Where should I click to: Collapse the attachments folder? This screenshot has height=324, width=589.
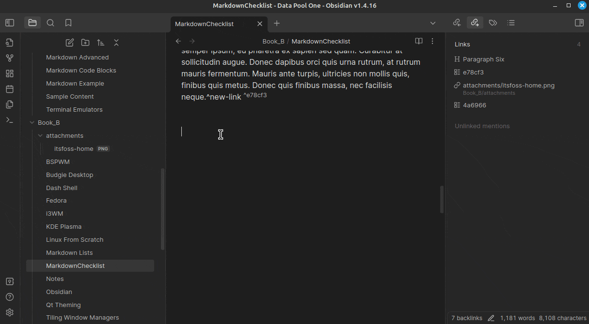pyautogui.click(x=40, y=136)
